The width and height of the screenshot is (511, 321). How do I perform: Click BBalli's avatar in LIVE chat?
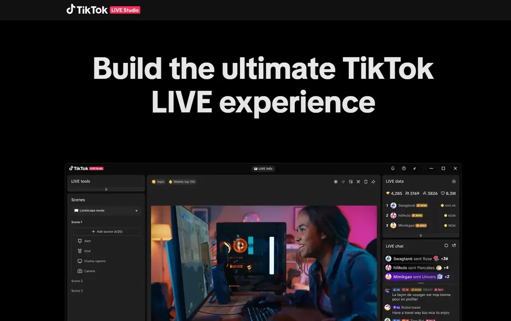point(388,290)
